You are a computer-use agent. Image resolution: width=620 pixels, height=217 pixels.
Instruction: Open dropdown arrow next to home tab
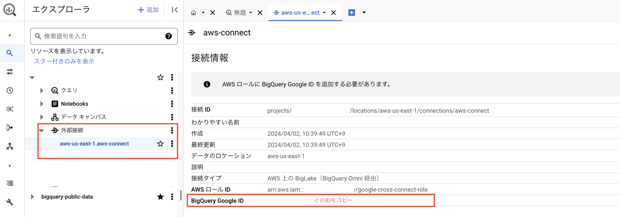click(204, 12)
